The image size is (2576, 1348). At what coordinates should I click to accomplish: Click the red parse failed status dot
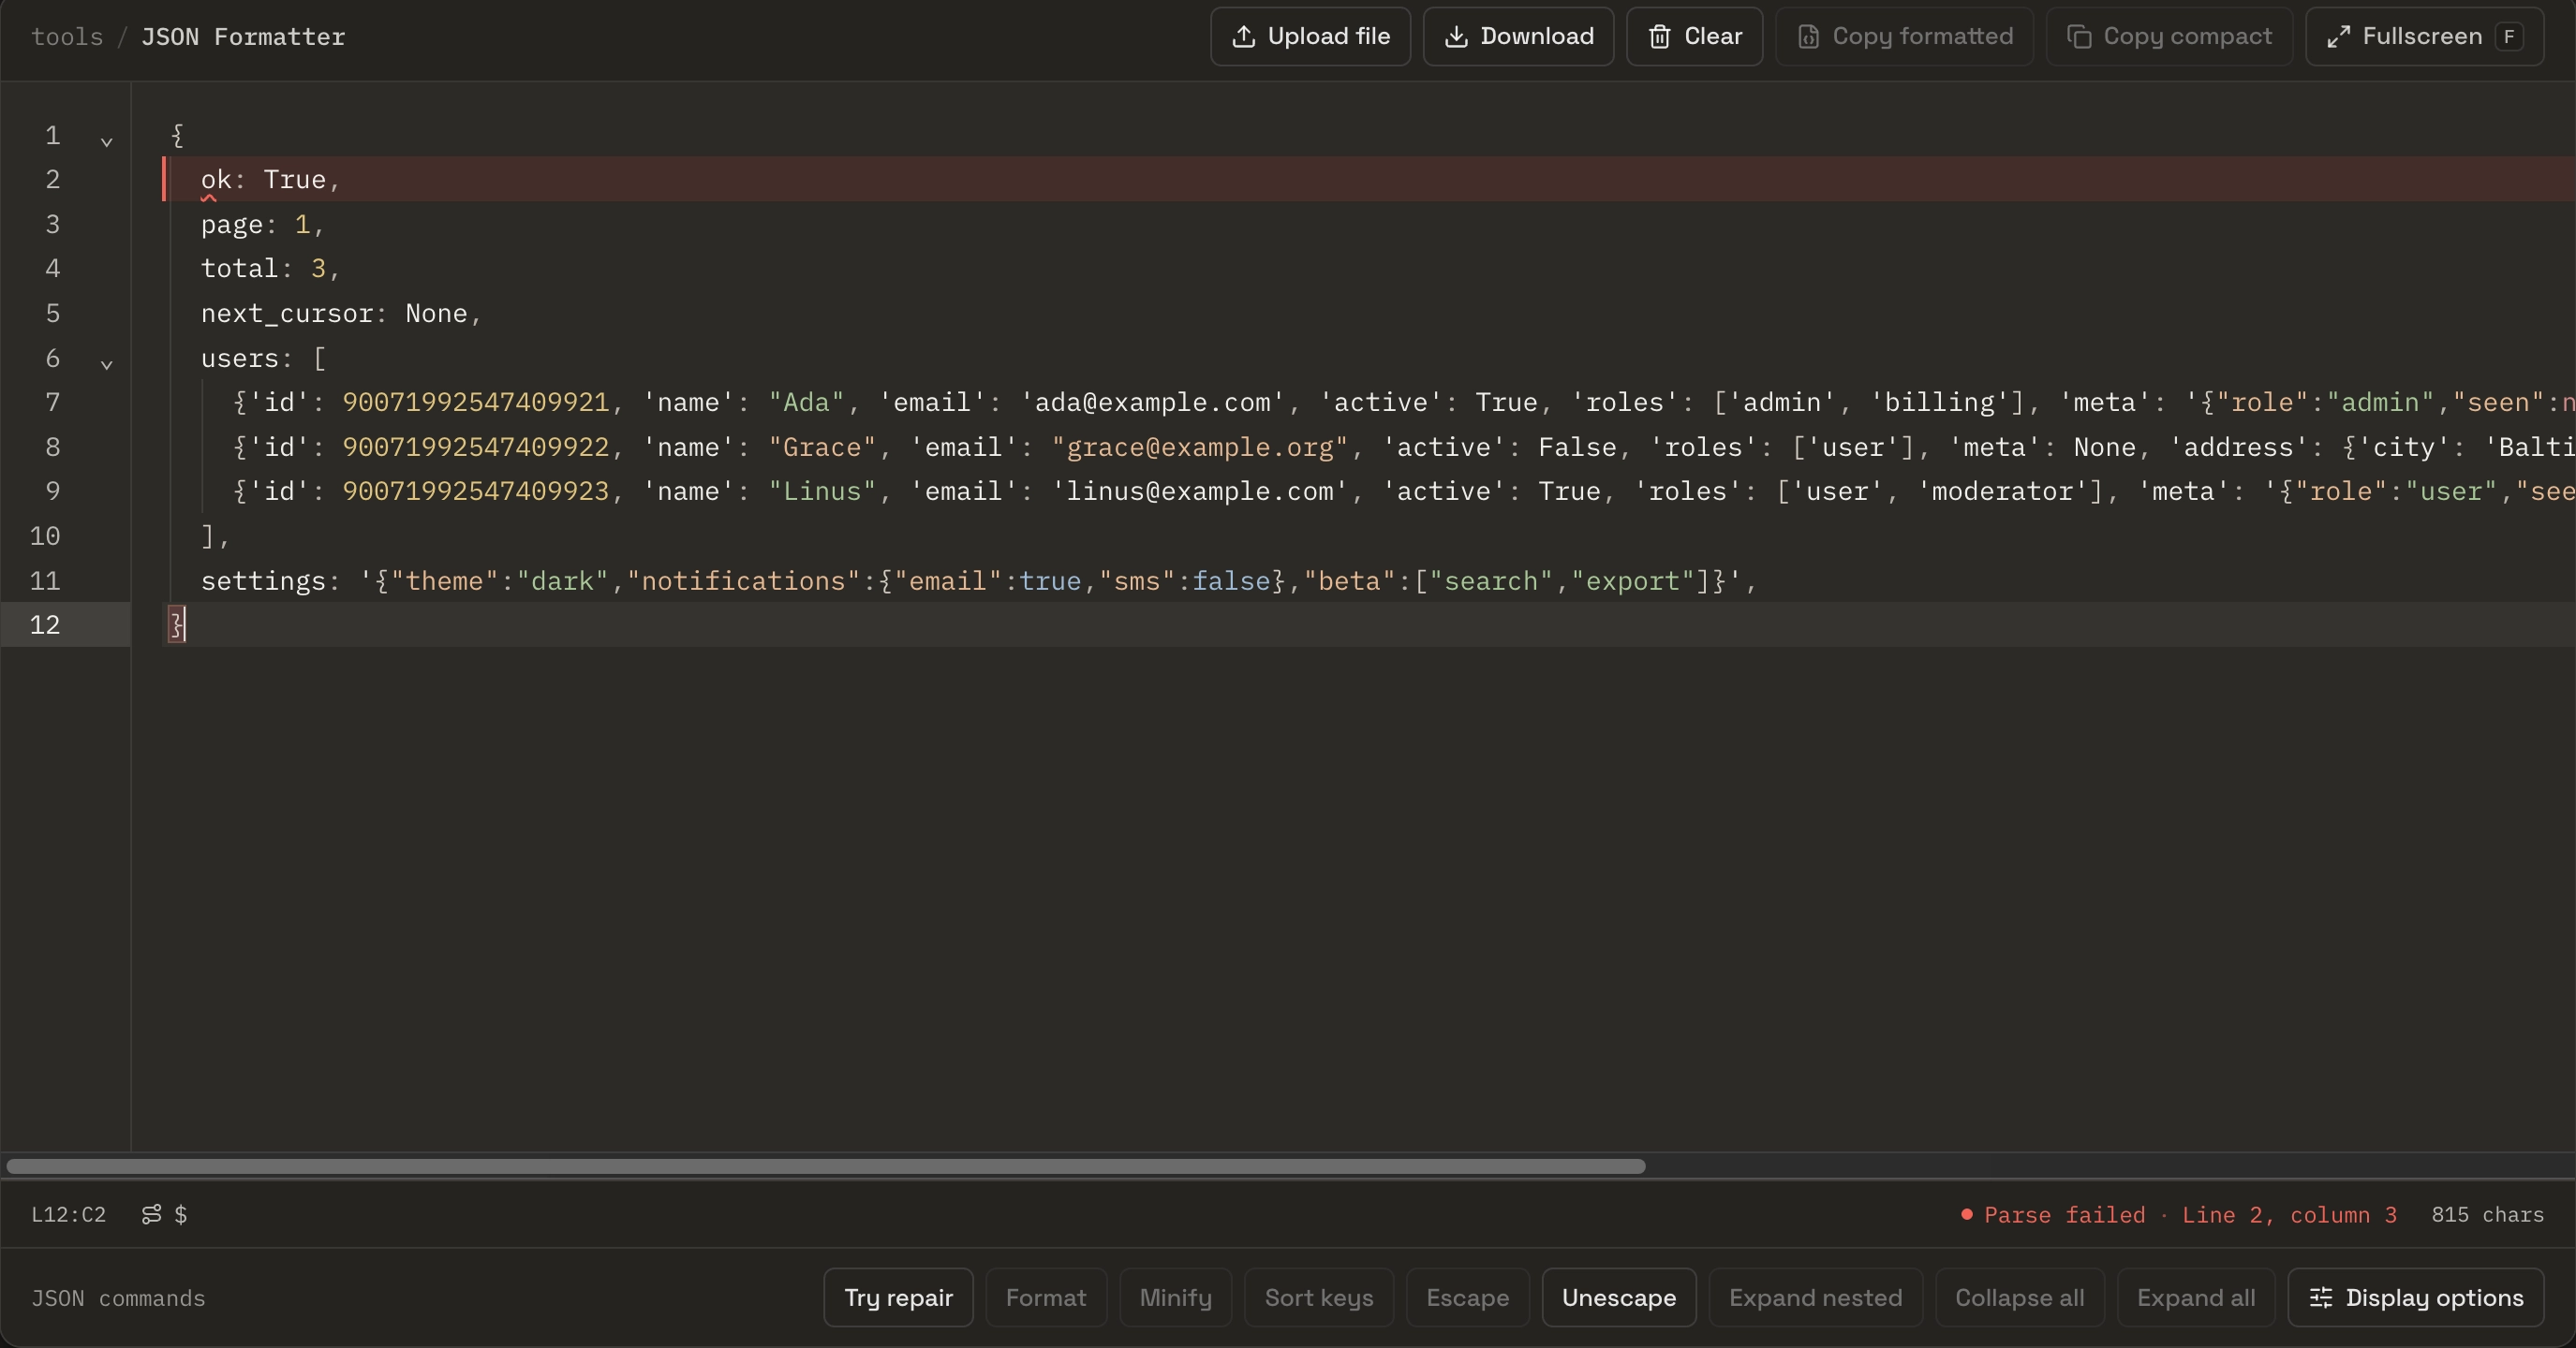1966,1214
